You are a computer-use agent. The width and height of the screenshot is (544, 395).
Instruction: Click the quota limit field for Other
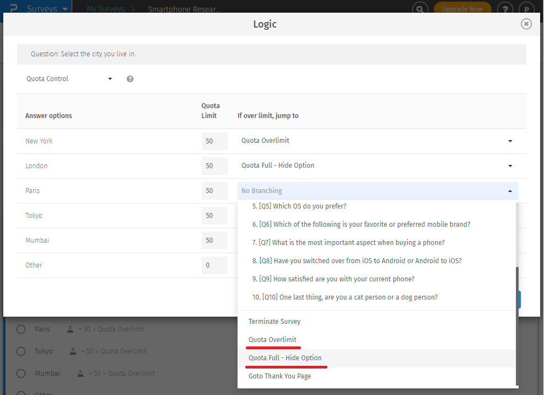pos(214,265)
